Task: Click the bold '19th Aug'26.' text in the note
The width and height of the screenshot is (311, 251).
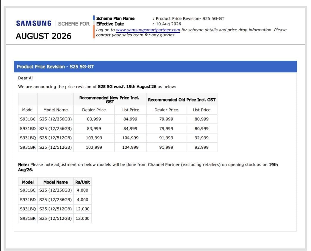Action: tap(148, 167)
